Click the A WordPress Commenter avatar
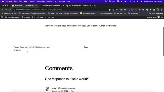Image resolution: width=164 pixels, height=92 pixels. click(47, 89)
